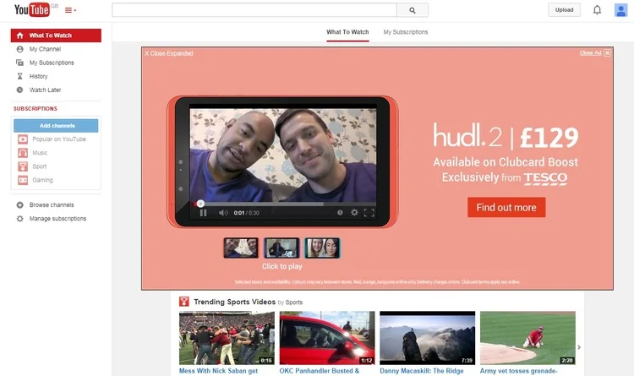Image resolution: width=634 pixels, height=376 pixels.
Task: Click the magnifying glass search button
Action: [413, 10]
